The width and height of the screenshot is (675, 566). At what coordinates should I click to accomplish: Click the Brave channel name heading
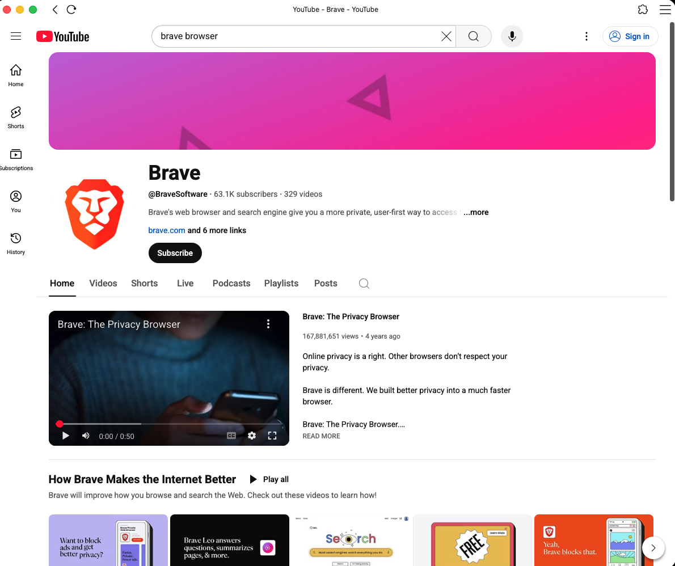[x=174, y=172]
